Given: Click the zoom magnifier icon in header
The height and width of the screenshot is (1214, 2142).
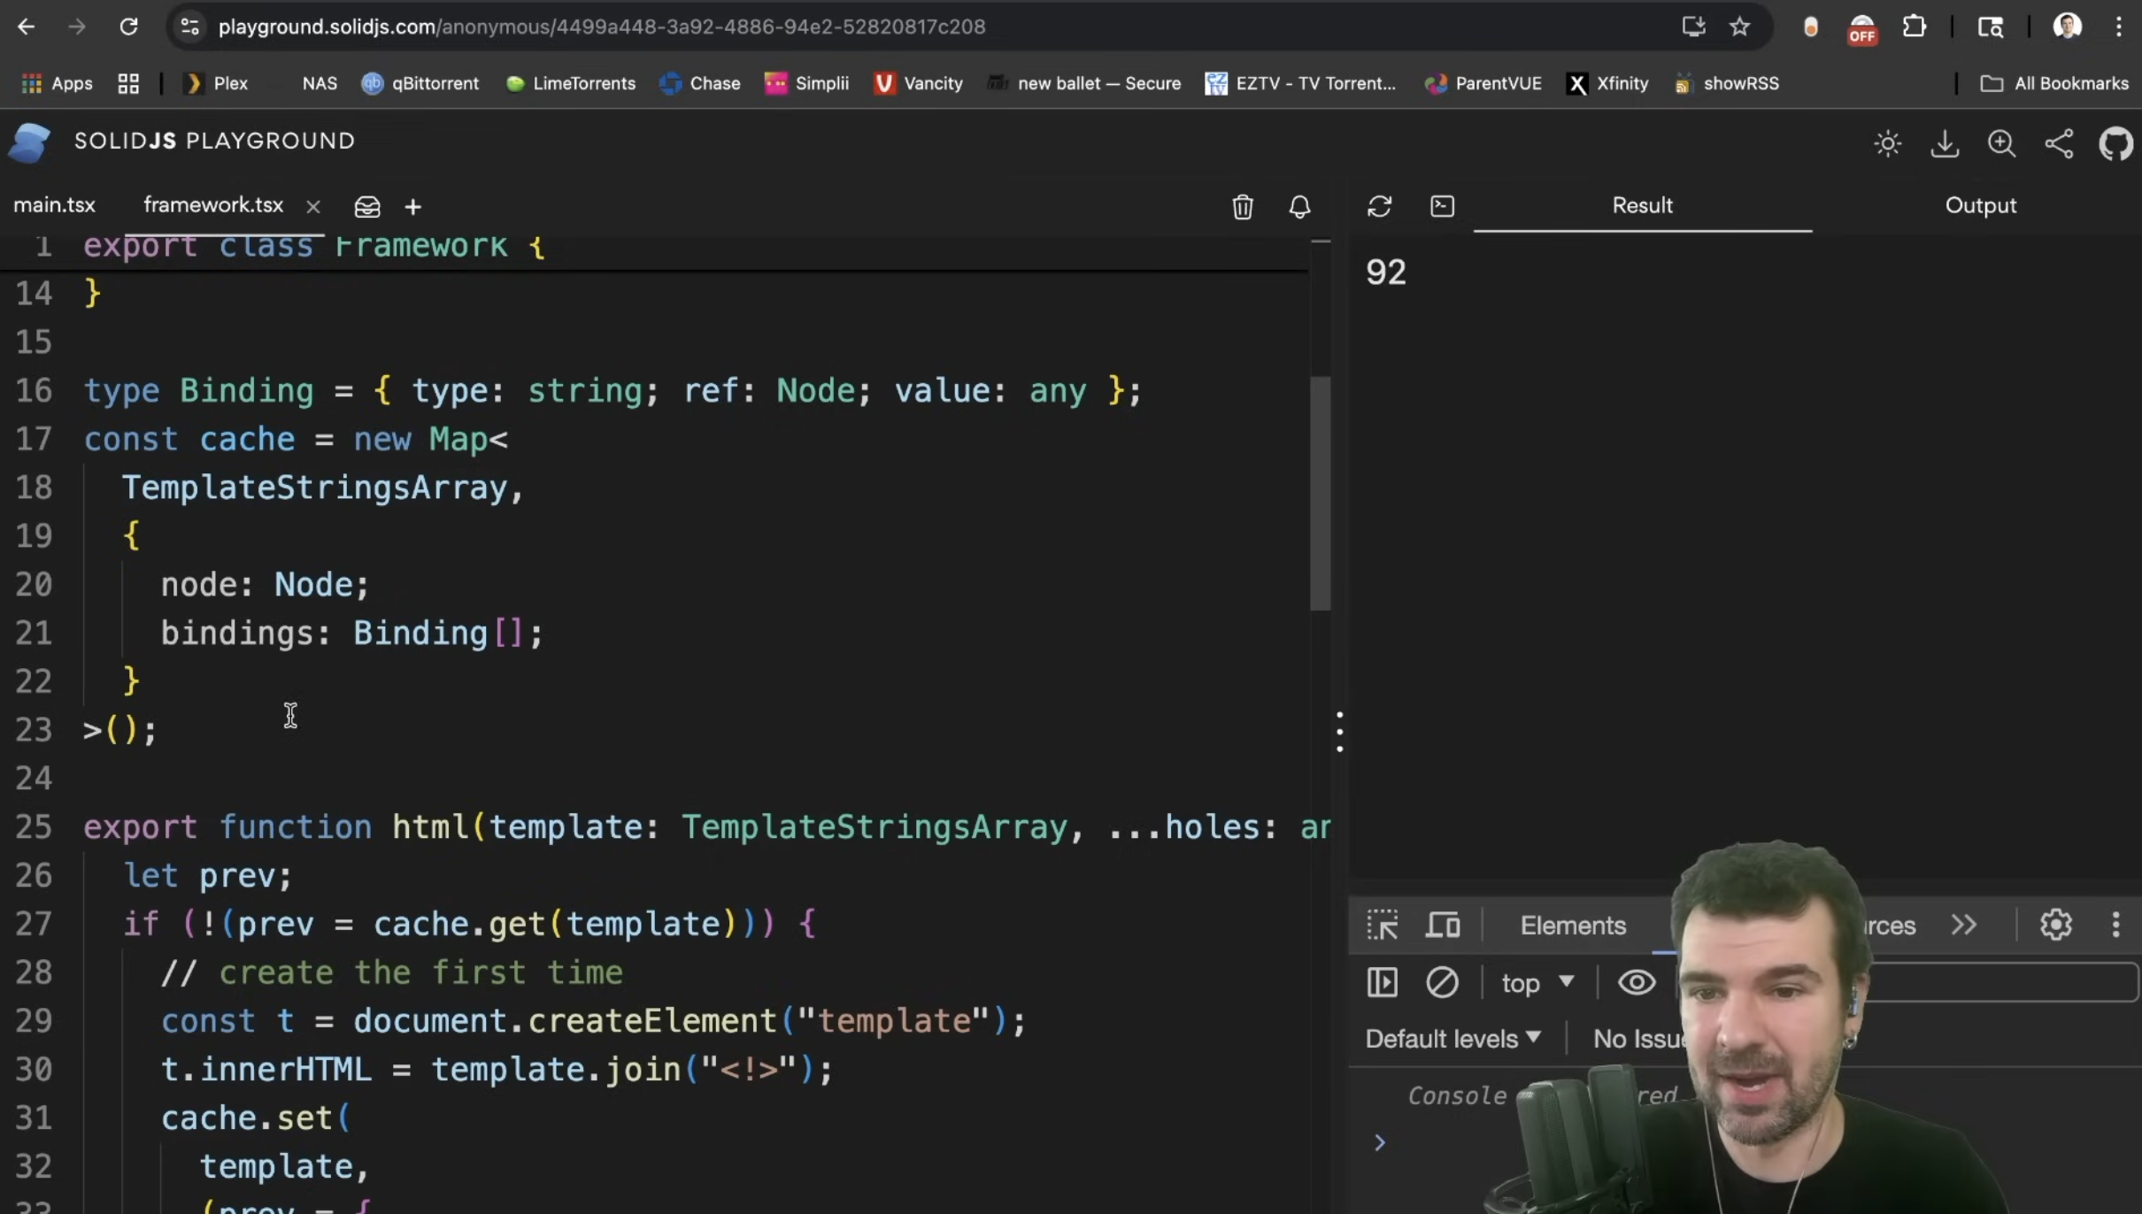Looking at the screenshot, I should [x=2001, y=143].
